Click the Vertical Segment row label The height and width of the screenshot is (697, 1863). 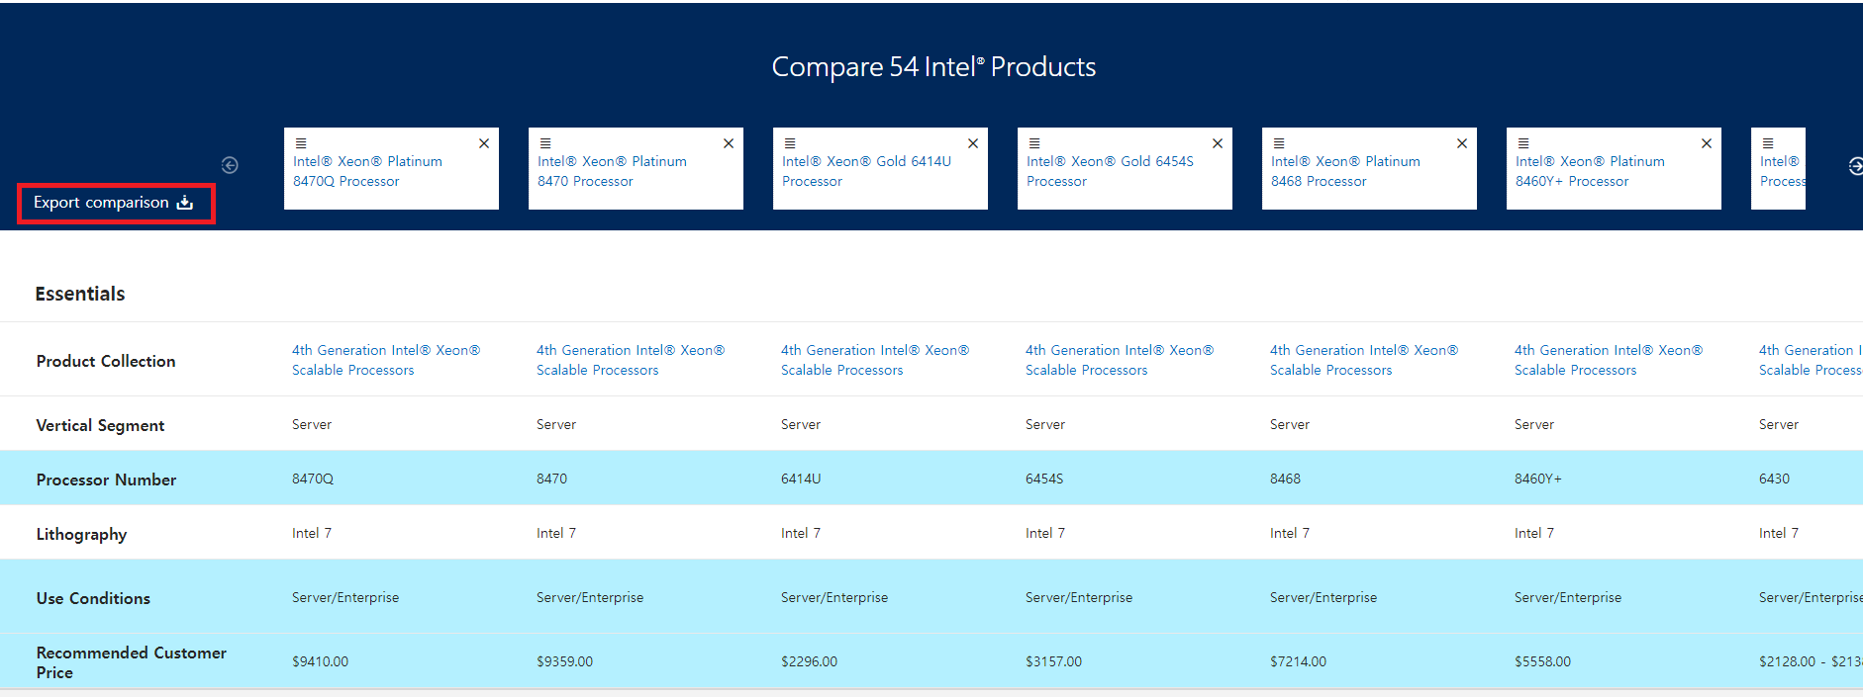(100, 425)
